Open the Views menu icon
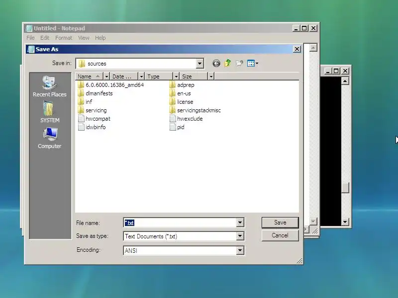 pos(253,64)
